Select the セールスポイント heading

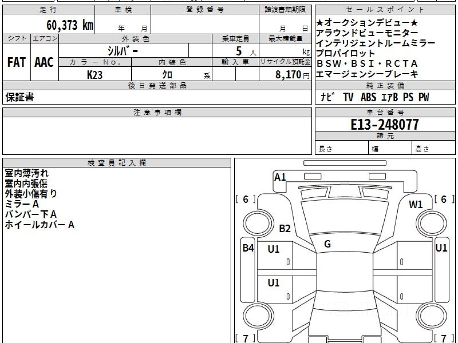click(385, 10)
